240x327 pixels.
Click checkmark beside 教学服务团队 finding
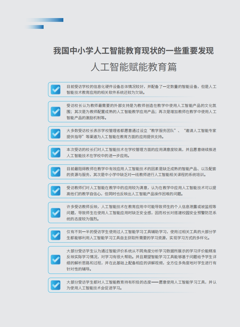55,134
